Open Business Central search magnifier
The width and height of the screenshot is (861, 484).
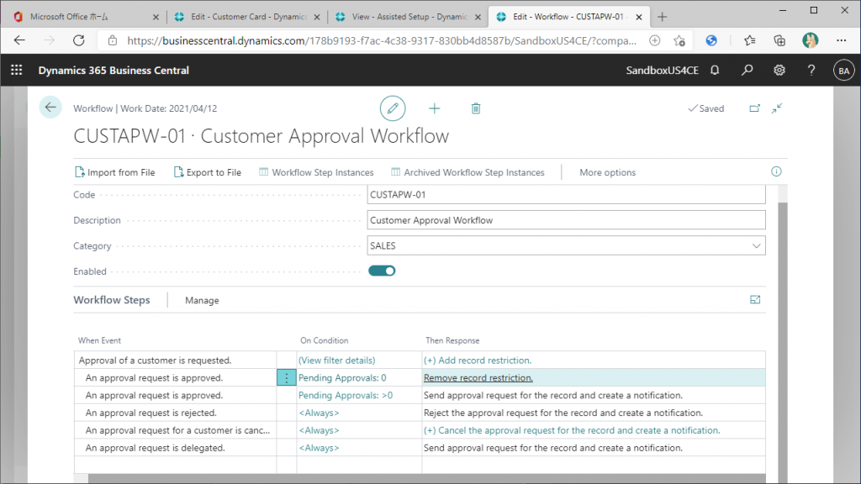click(747, 71)
